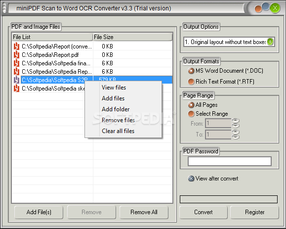Click the From page number field

(x=218, y=123)
